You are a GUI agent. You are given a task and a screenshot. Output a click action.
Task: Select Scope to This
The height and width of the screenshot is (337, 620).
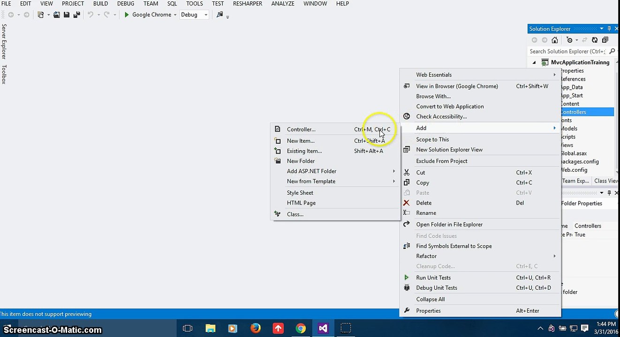click(480, 139)
